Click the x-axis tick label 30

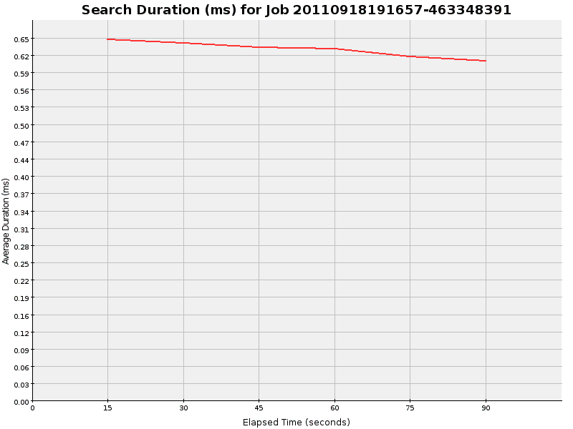point(183,408)
